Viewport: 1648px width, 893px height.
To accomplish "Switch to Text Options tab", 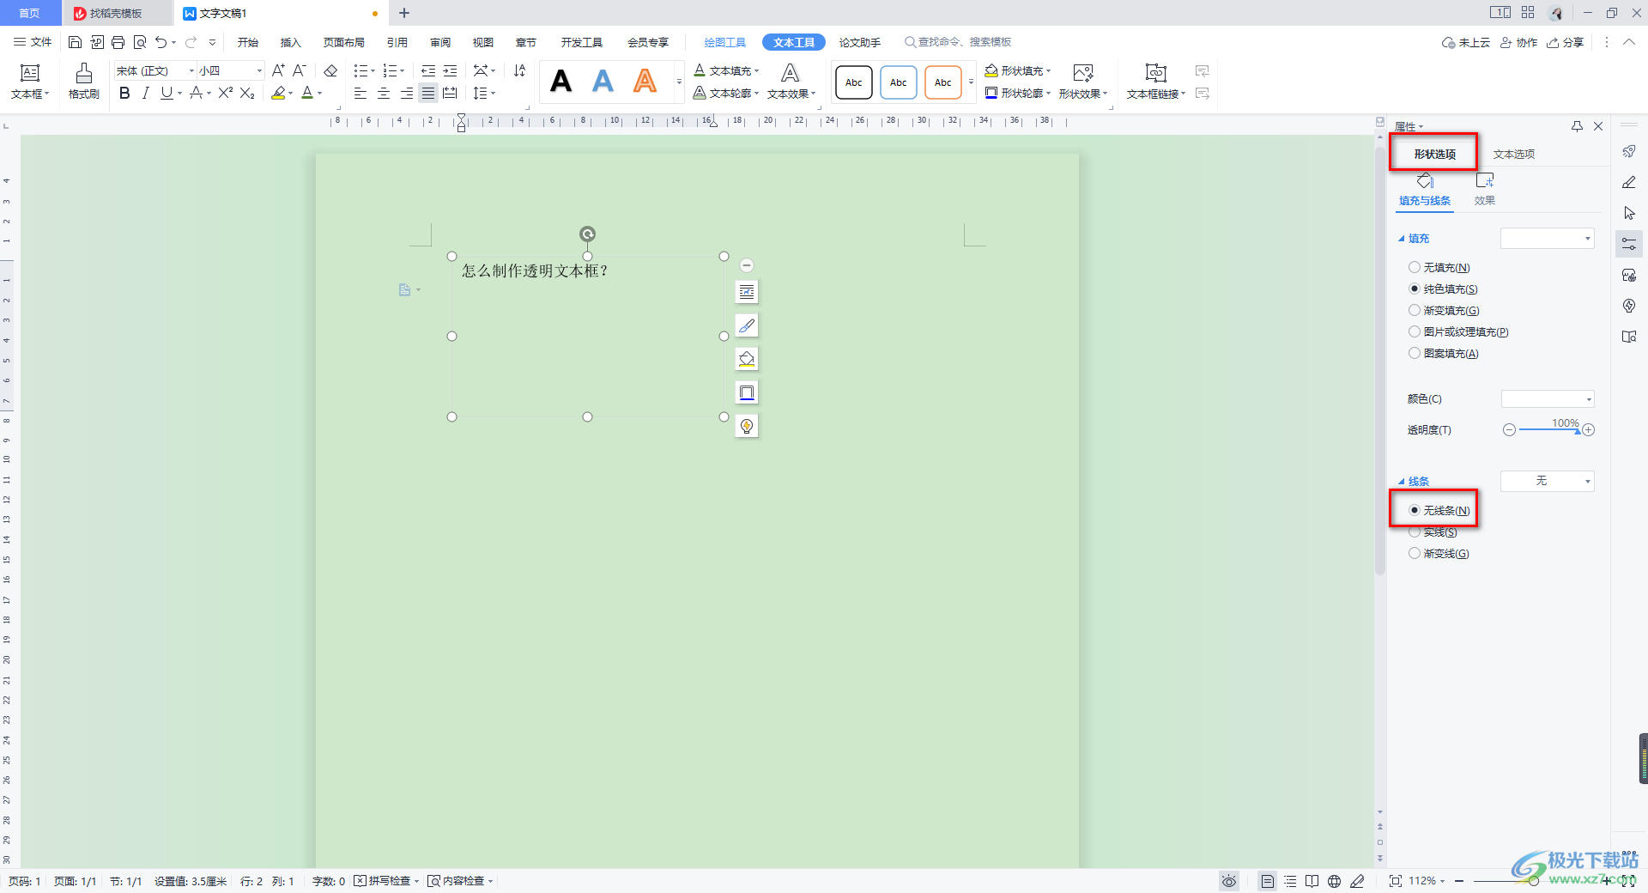I will coord(1514,155).
